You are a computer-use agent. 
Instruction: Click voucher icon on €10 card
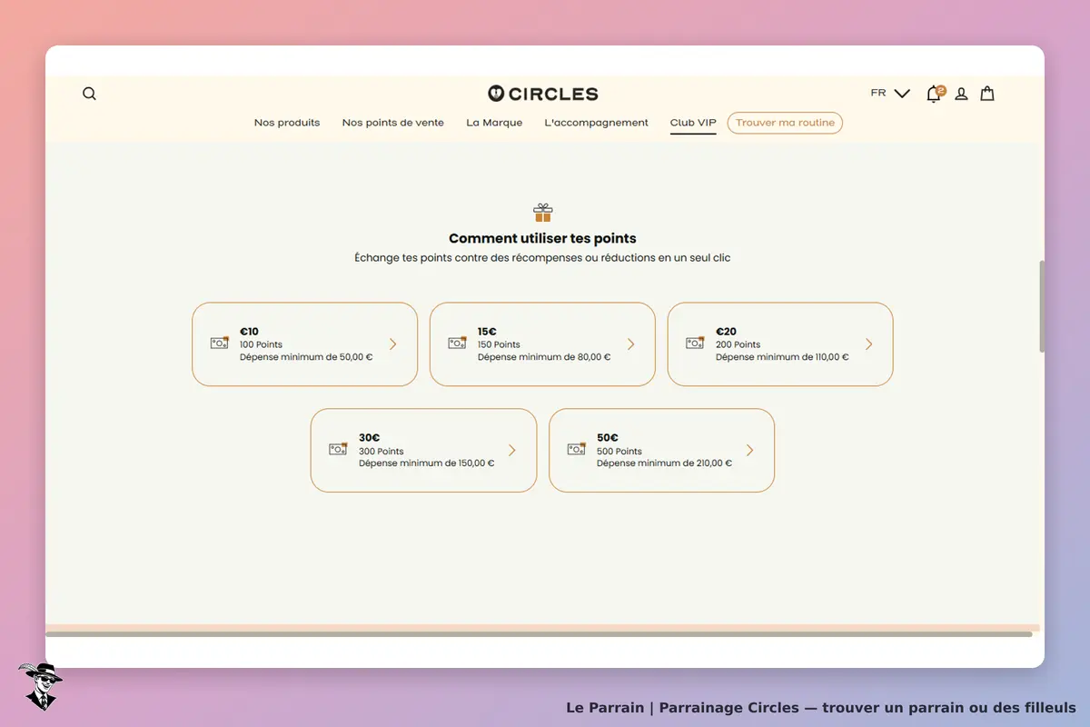(220, 343)
